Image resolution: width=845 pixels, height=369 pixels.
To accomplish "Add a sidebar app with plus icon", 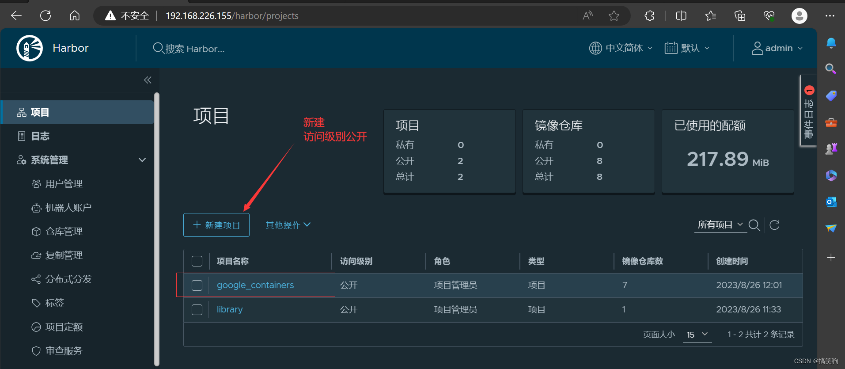I will point(831,257).
